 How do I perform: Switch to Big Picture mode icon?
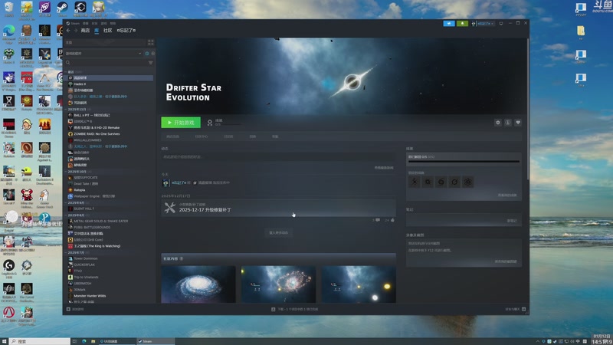501,24
